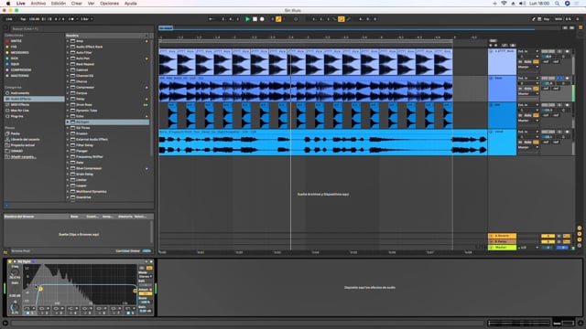Open Bass track Ext. In input menu

[x=528, y=79]
